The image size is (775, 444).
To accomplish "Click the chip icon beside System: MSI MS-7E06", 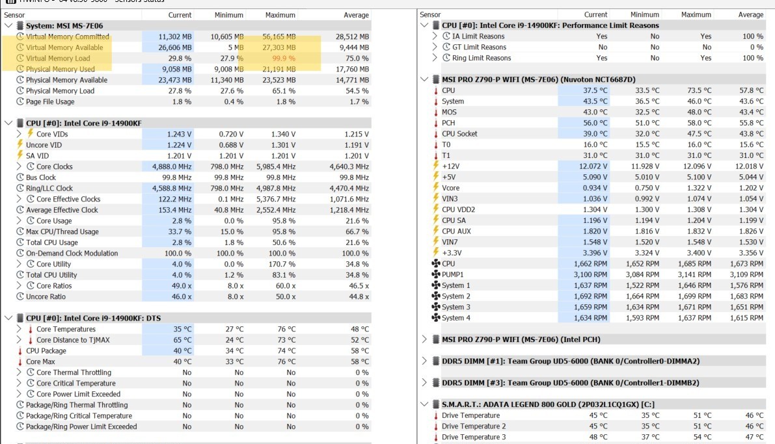I will (x=20, y=26).
